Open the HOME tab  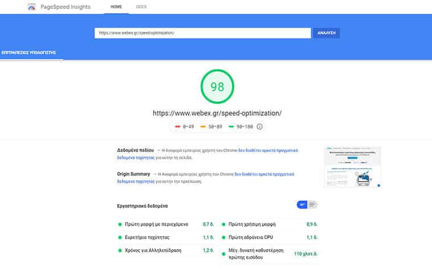point(116,7)
